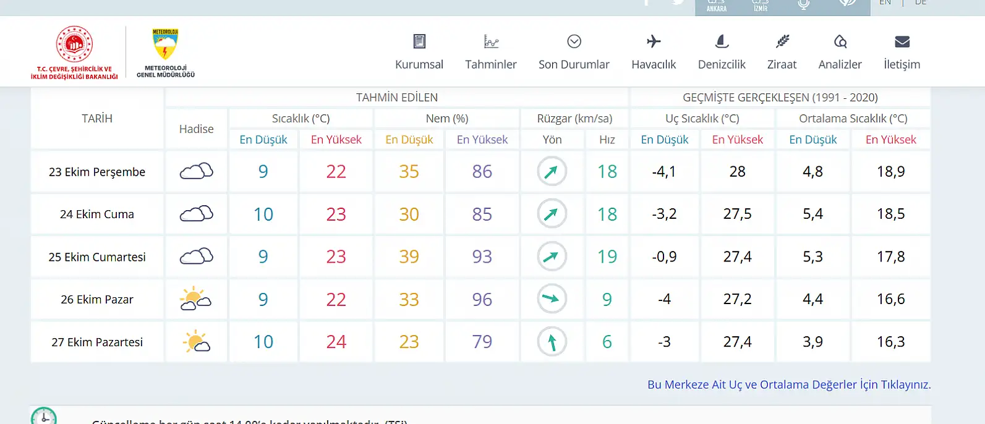Image resolution: width=985 pixels, height=424 pixels.
Task: Click the Denizcilik ship icon
Action: pyautogui.click(x=722, y=41)
